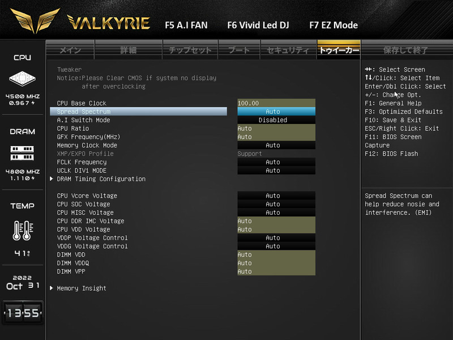
Task: Open F6 Vivid Led DJ
Action: (258, 25)
